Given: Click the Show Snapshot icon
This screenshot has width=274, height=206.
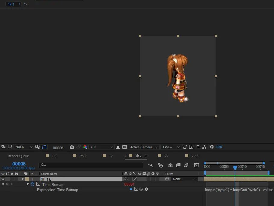Looking at the screenshot, I should click(79, 147).
